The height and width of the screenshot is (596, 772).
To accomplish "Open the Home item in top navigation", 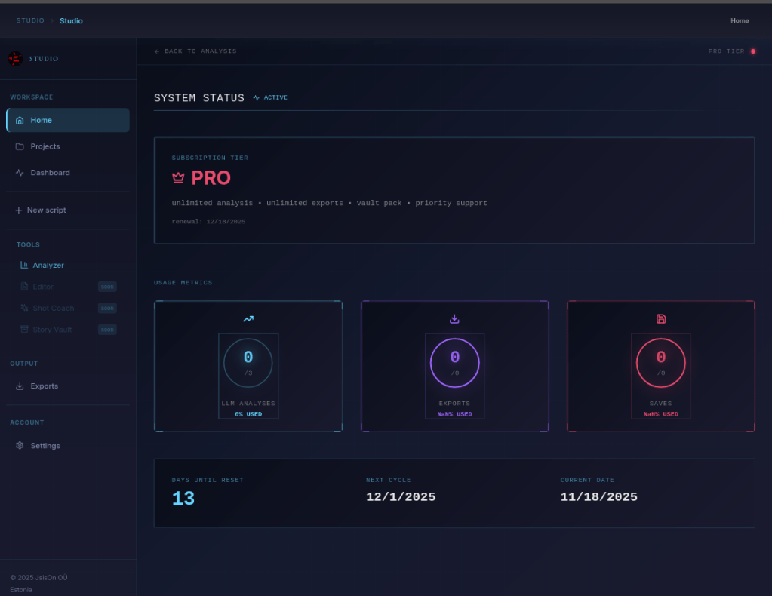I will coord(740,20).
